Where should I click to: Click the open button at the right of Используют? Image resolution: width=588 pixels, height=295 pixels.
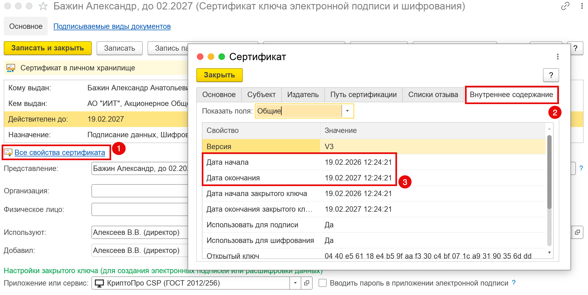(577, 232)
